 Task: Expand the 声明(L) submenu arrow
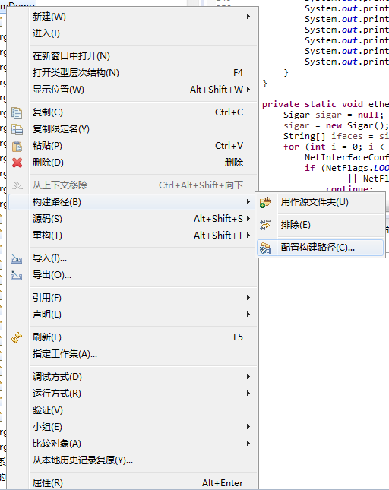coord(248,314)
